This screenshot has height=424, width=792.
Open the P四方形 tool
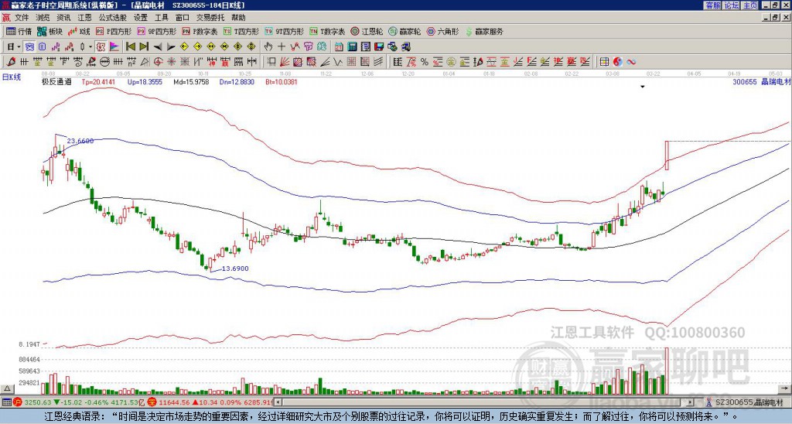pos(114,31)
